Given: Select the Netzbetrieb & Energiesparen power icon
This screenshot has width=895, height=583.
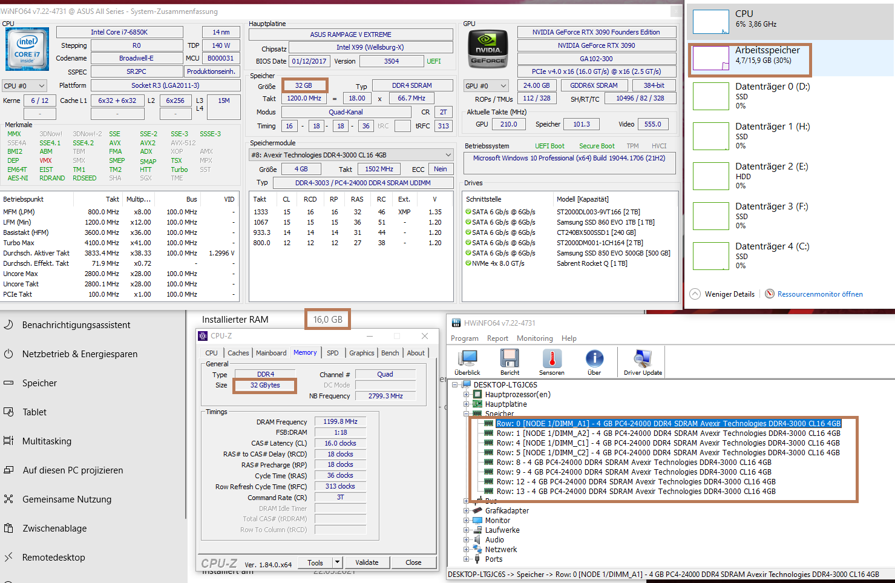Looking at the screenshot, I should click(8, 354).
